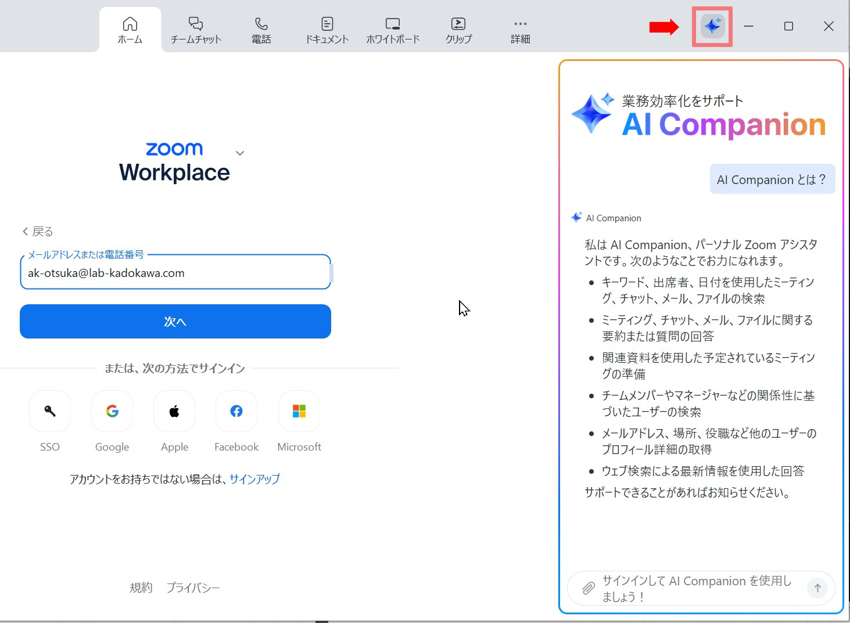The width and height of the screenshot is (850, 623).
Task: Go back with the 戻る link
Action: point(38,232)
